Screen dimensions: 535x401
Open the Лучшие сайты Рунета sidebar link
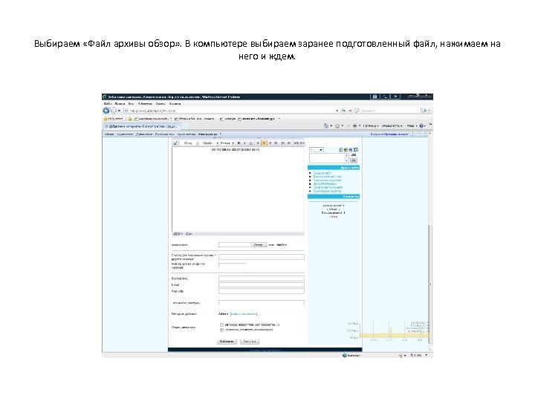pyautogui.click(x=328, y=188)
